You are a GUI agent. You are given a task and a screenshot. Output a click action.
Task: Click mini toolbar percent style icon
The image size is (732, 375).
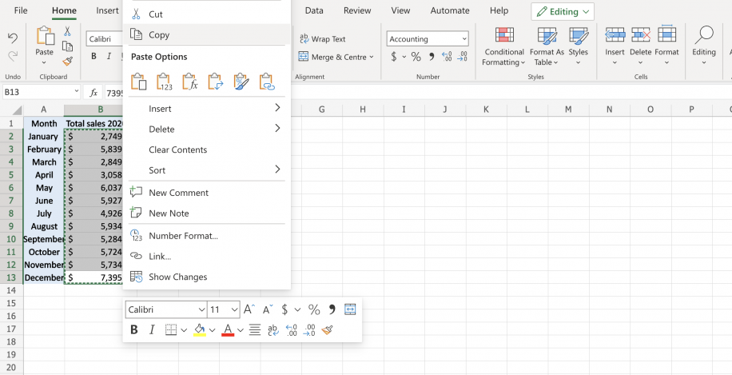[314, 309]
